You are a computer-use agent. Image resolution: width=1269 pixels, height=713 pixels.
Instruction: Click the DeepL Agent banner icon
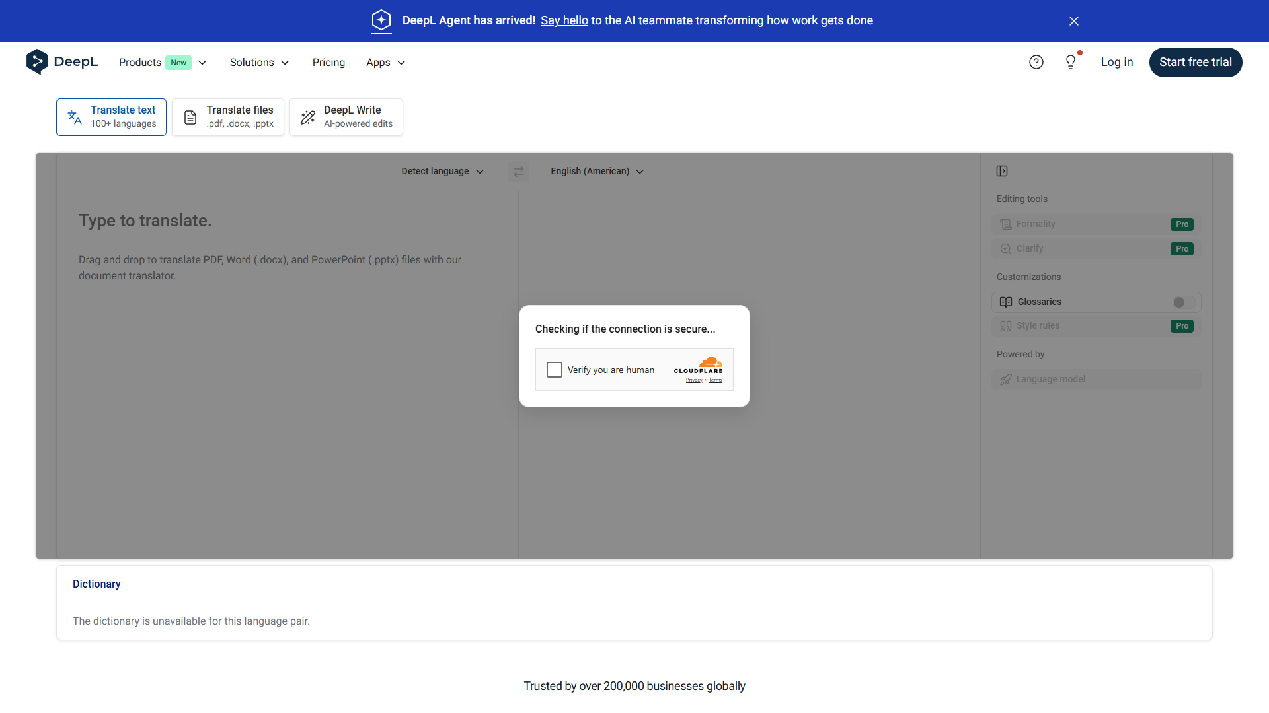[381, 20]
